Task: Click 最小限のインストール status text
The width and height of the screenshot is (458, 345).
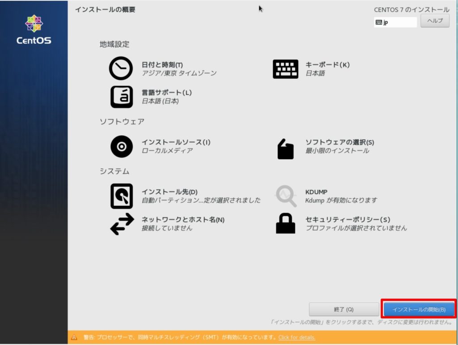Action: [337, 150]
